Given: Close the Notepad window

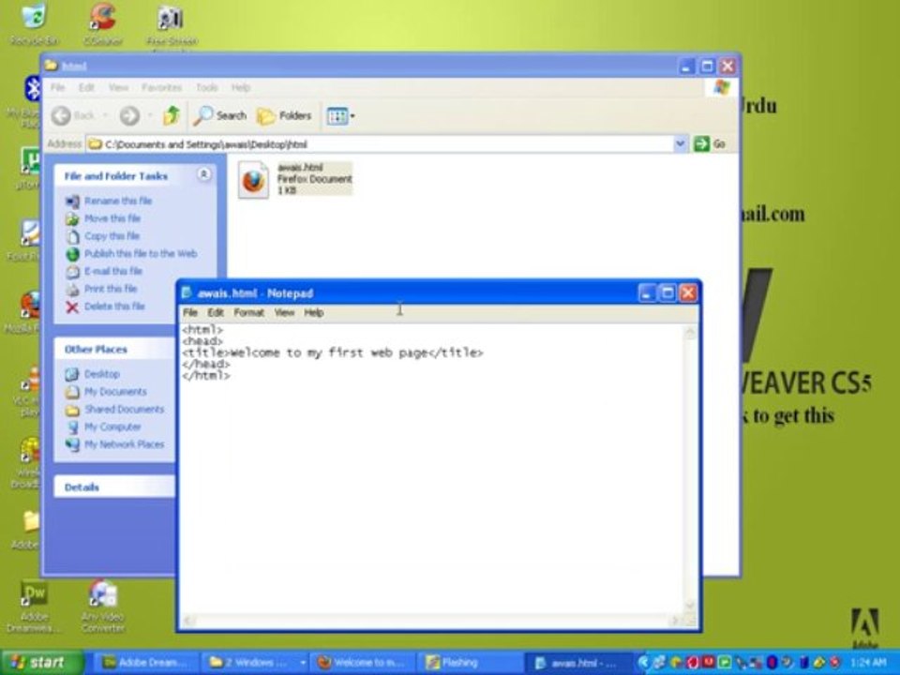Looking at the screenshot, I should click(687, 293).
